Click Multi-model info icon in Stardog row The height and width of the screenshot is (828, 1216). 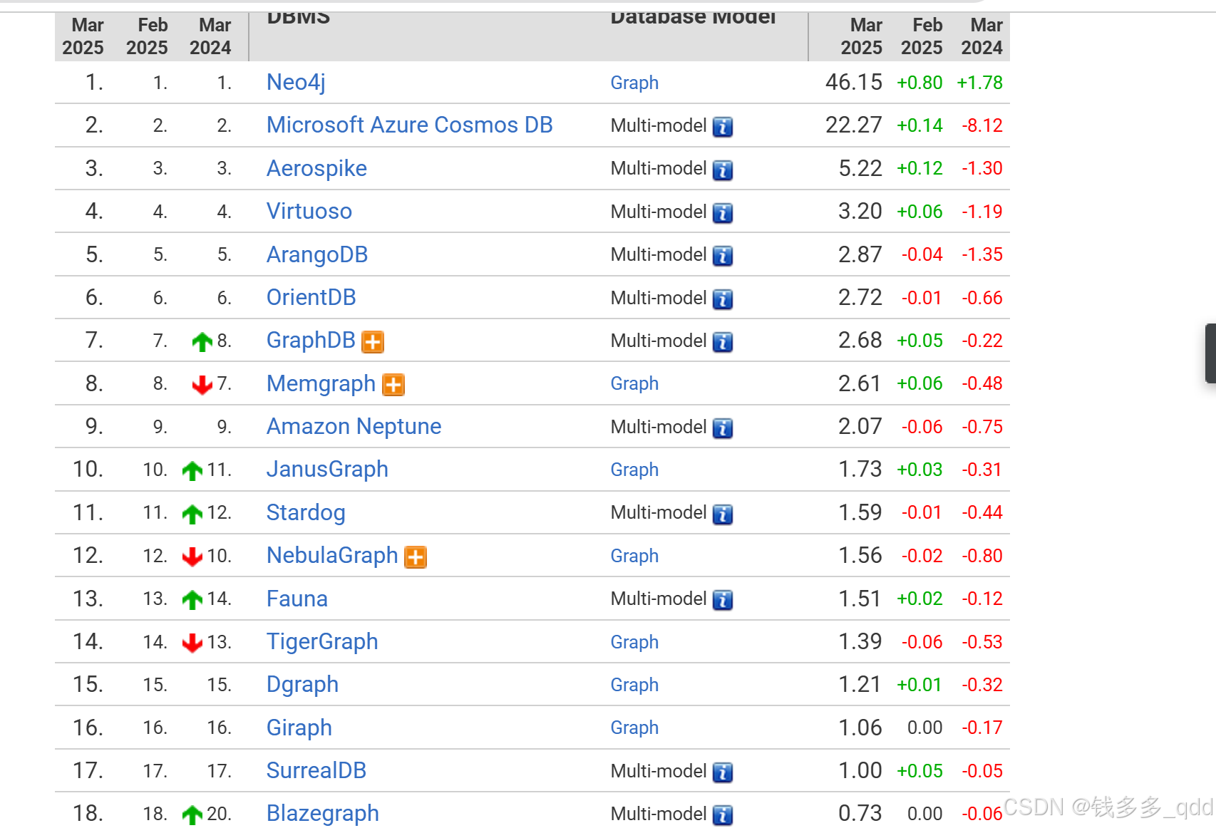click(723, 514)
